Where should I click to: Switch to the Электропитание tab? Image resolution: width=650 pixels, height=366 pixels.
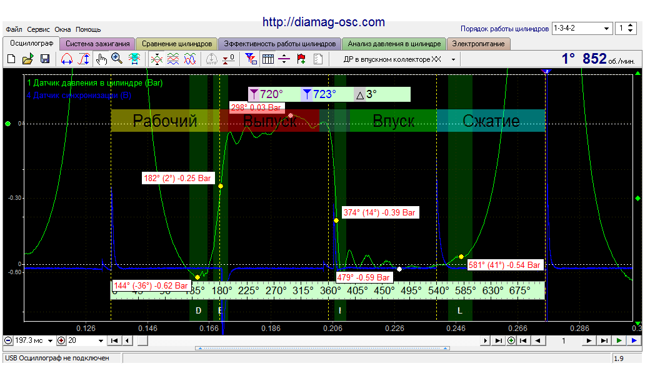tap(478, 44)
